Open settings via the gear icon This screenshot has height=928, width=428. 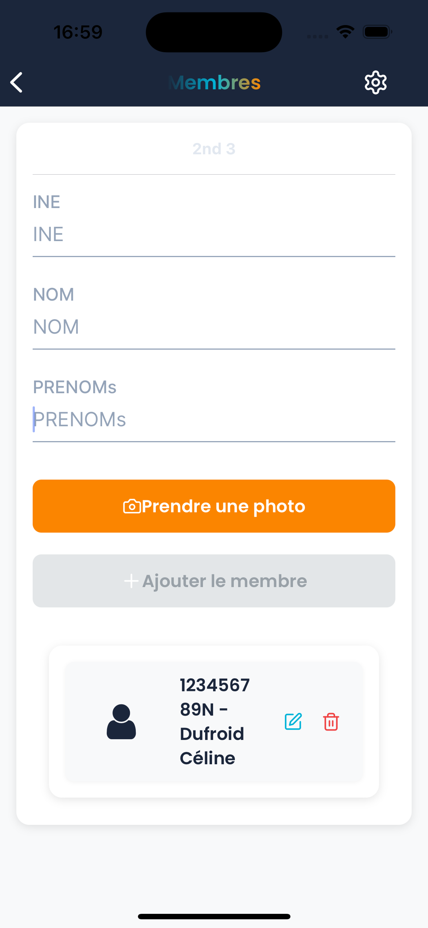(x=375, y=82)
